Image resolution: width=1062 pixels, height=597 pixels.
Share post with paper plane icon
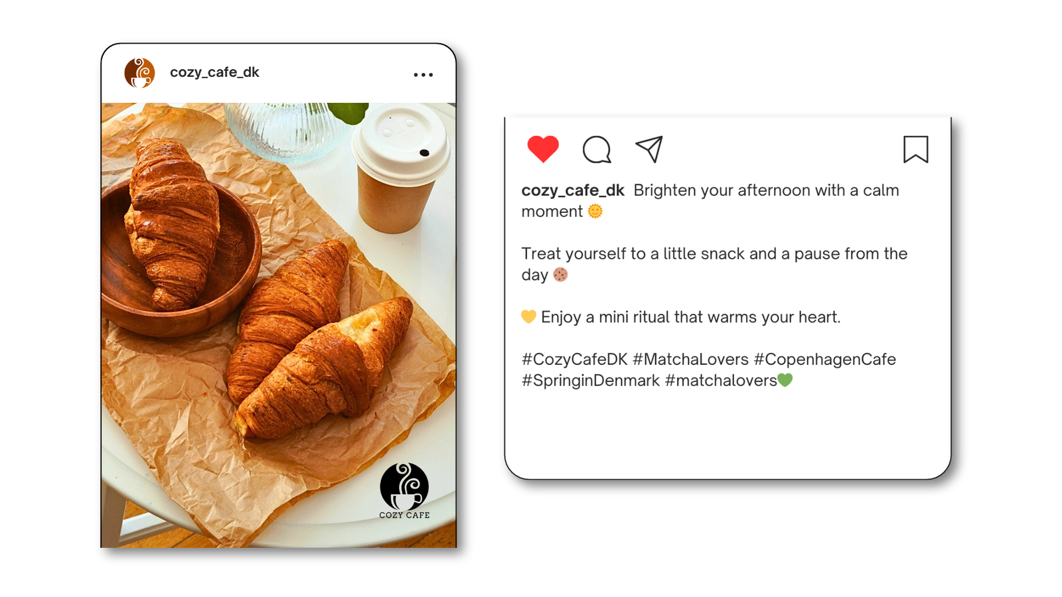pos(649,149)
